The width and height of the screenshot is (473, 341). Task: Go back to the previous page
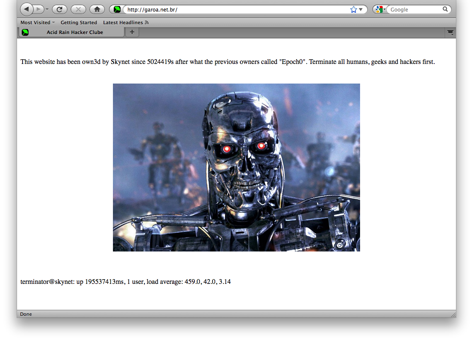[x=26, y=9]
